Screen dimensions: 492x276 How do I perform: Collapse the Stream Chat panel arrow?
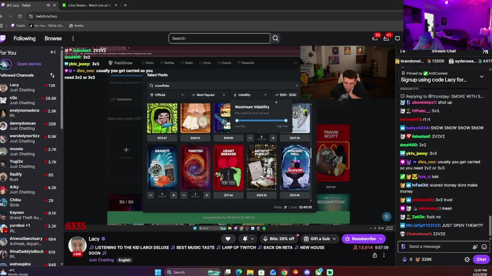403,51
